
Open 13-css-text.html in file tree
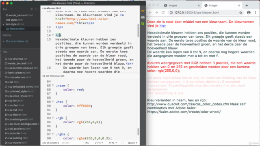click(x=14, y=110)
